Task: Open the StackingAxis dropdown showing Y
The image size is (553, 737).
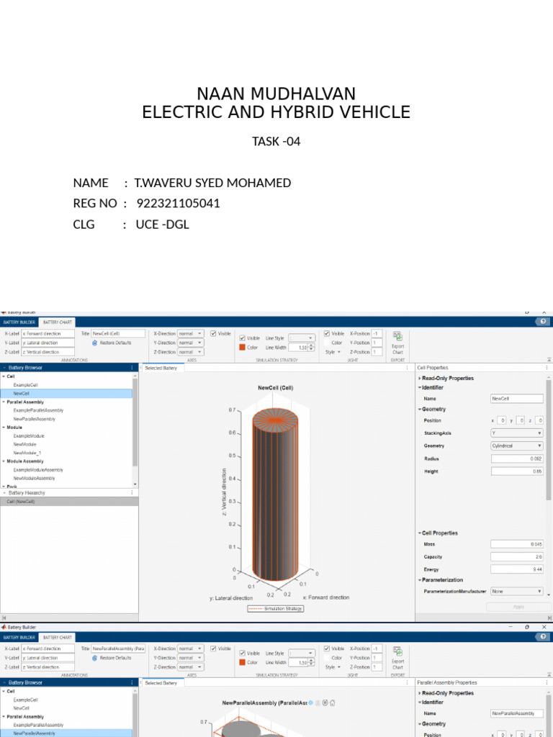Action: [516, 433]
